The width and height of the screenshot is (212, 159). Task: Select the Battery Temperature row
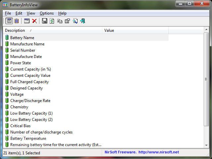(86, 138)
